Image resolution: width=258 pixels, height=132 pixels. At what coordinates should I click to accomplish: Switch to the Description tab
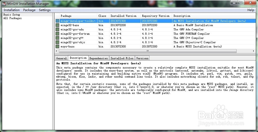click(78, 58)
